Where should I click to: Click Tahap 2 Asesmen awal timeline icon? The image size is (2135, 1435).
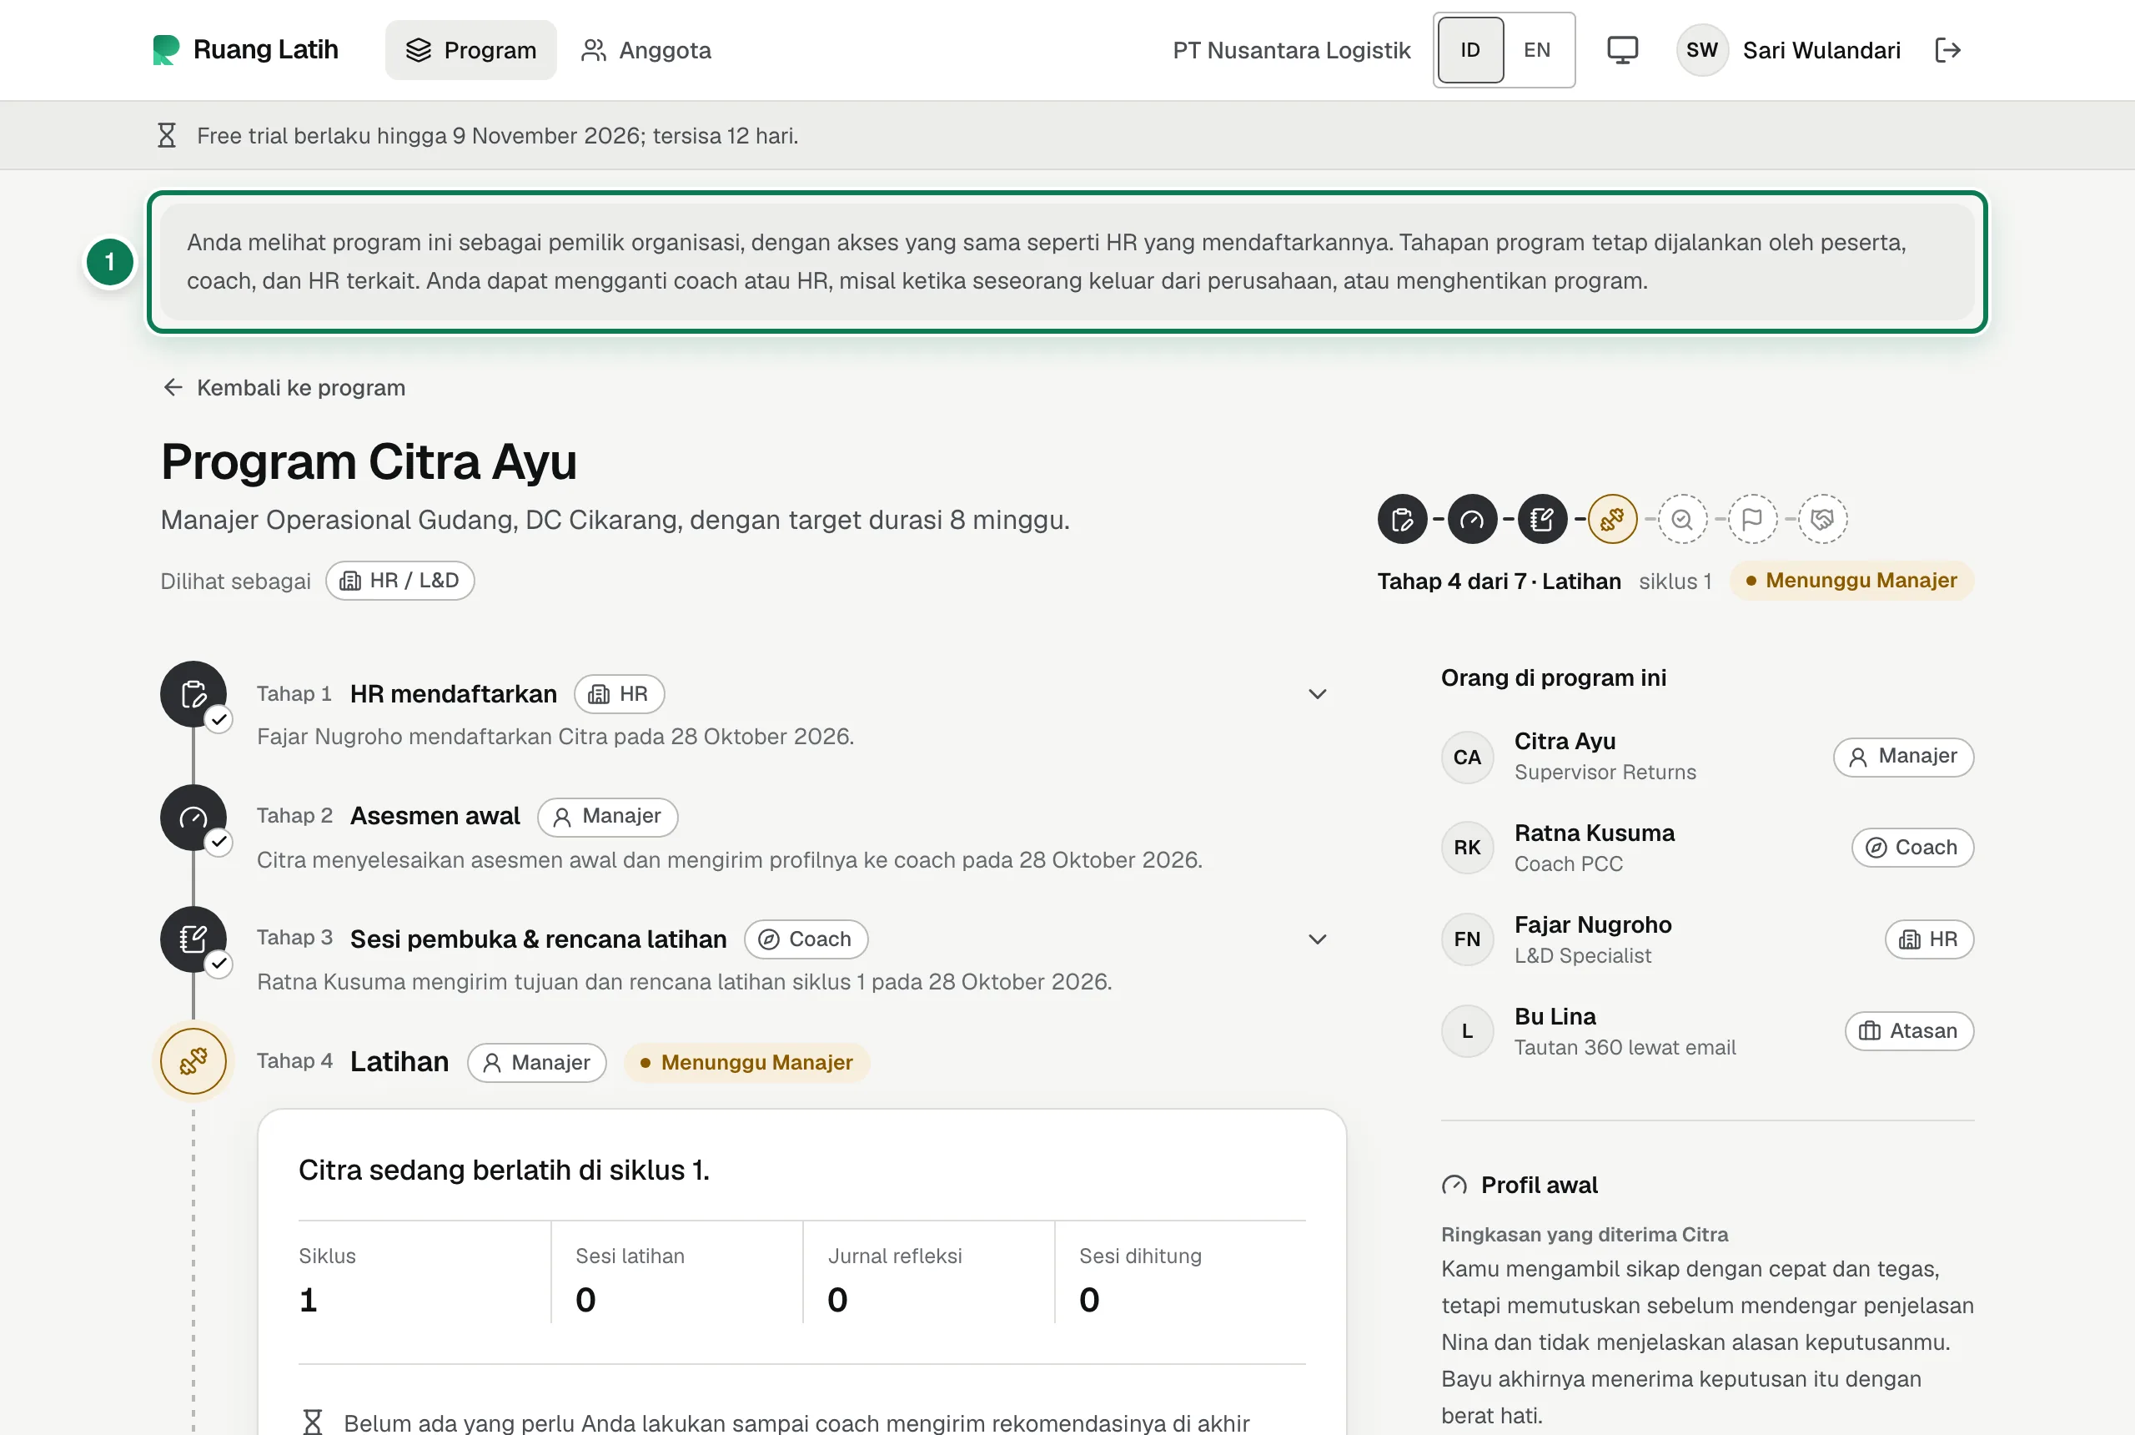193,818
